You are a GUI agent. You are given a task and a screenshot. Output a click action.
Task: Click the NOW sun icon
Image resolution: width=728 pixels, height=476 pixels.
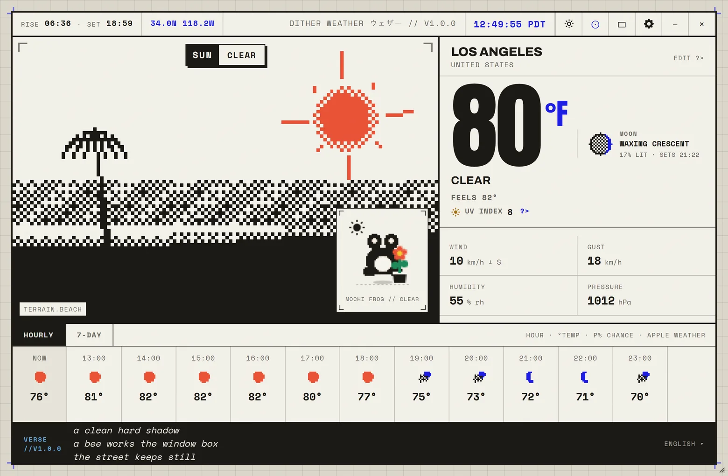pyautogui.click(x=40, y=377)
